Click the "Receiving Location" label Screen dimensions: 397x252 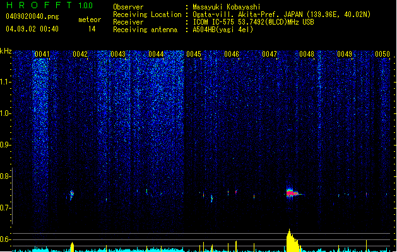(147, 14)
